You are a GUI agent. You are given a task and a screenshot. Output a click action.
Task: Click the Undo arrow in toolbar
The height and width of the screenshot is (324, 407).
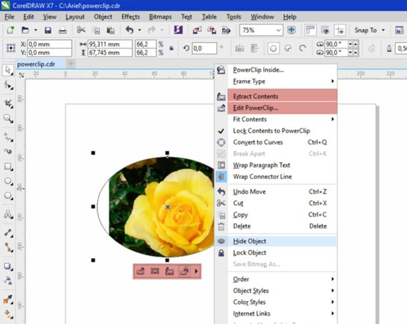[x=129, y=30]
